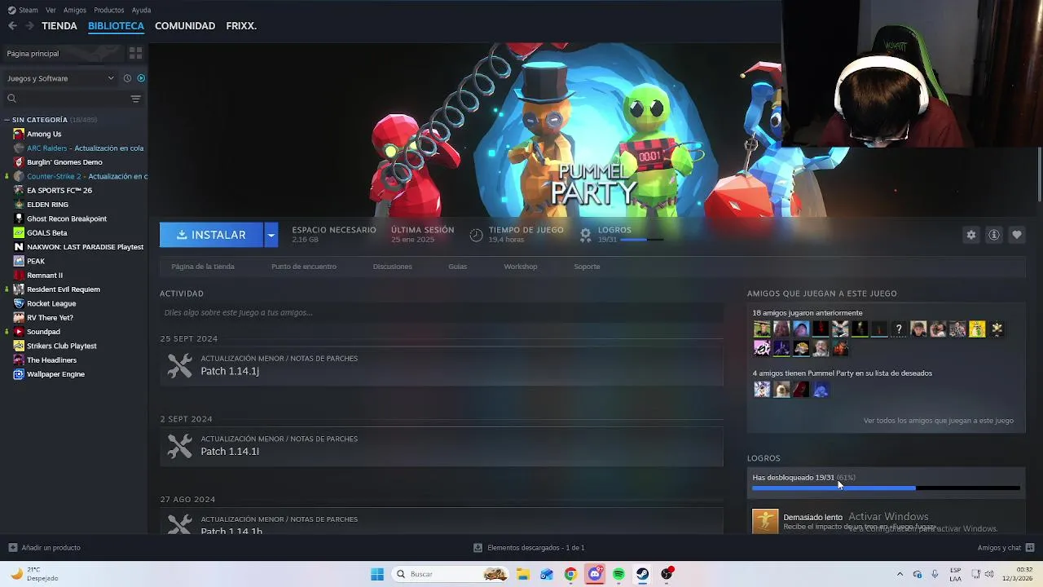
Task: Click the Soundpad red play icon
Action: [19, 332]
